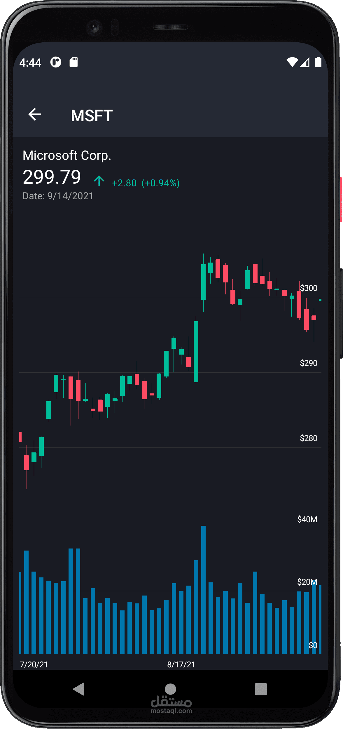Tap the $280 price axis label
Image resolution: width=343 pixels, height=729 pixels.
pos(309,438)
